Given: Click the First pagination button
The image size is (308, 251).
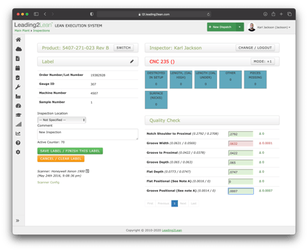Looking at the screenshot, I should point(150,203).
